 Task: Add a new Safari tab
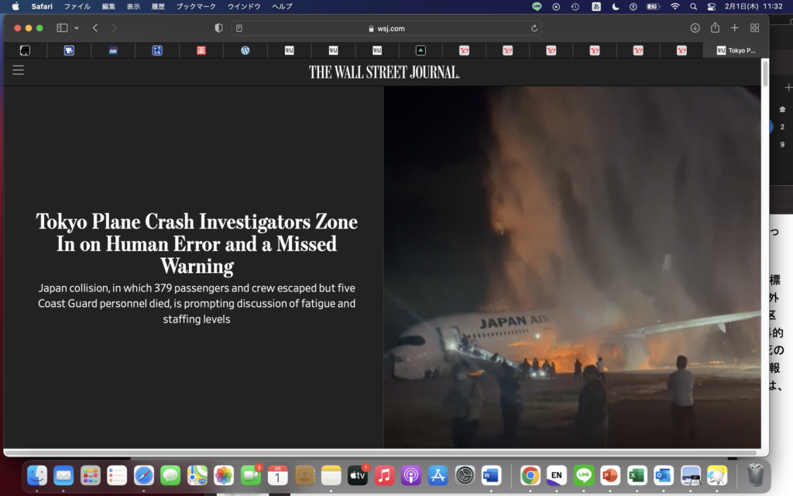[x=735, y=28]
